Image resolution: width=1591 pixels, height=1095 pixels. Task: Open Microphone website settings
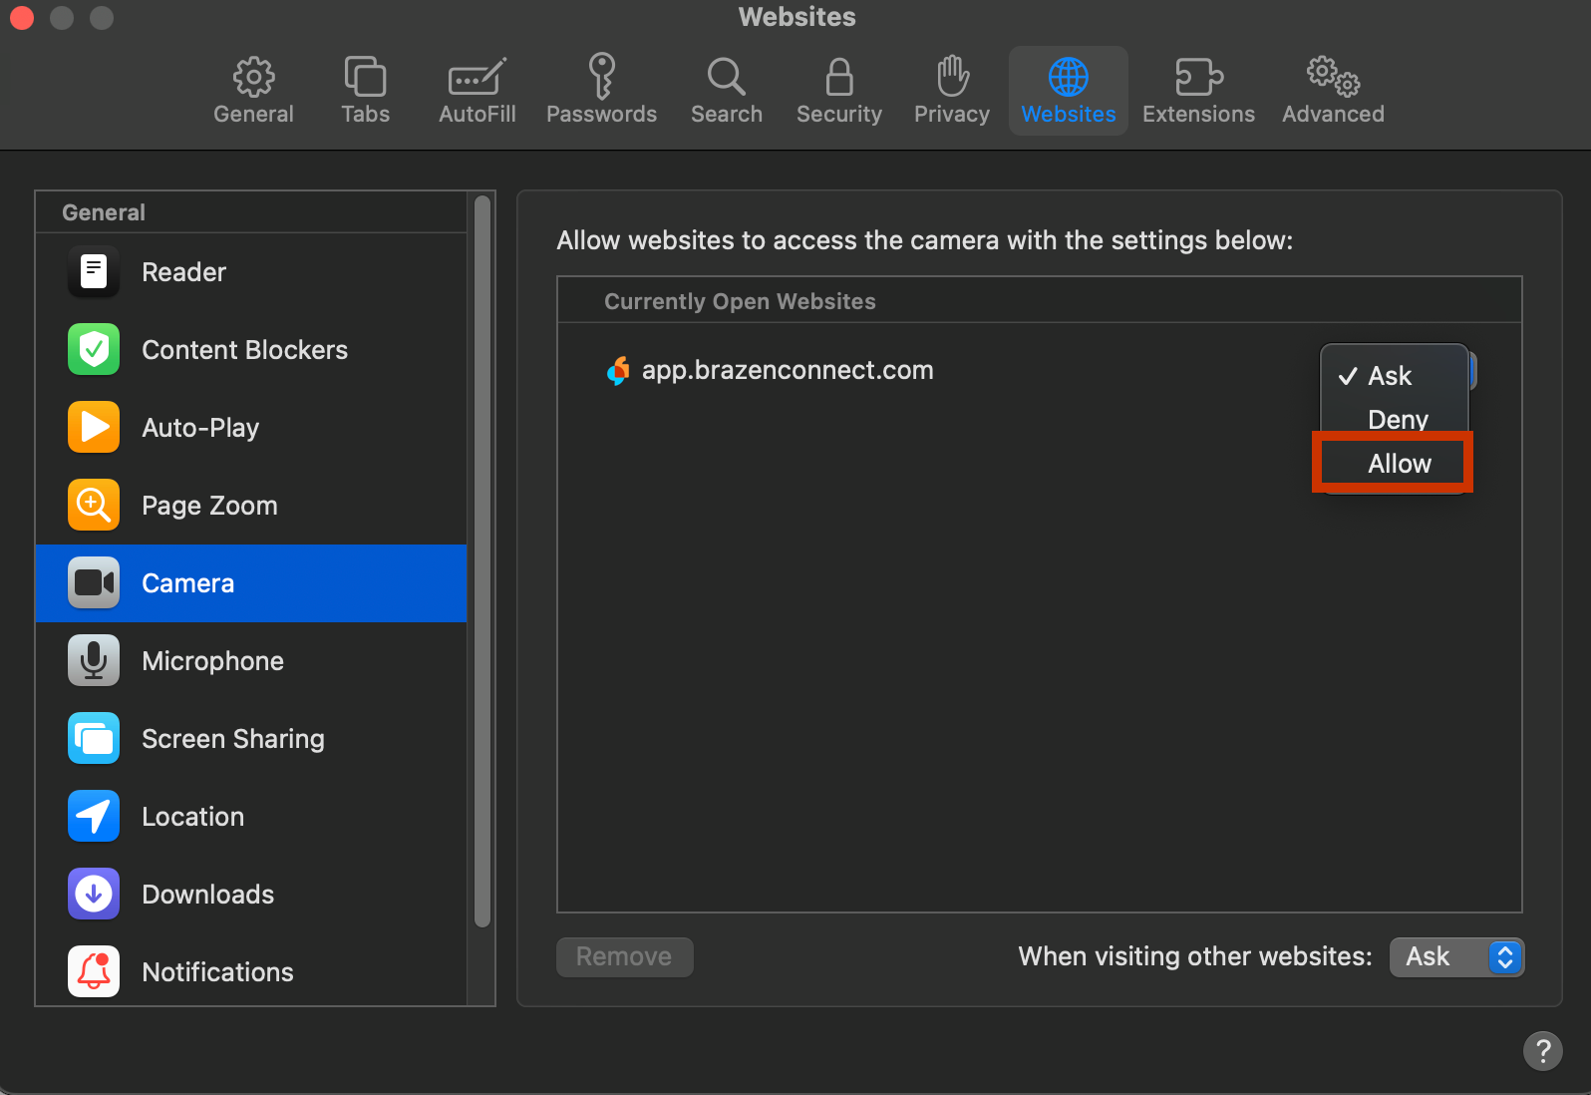tap(251, 661)
